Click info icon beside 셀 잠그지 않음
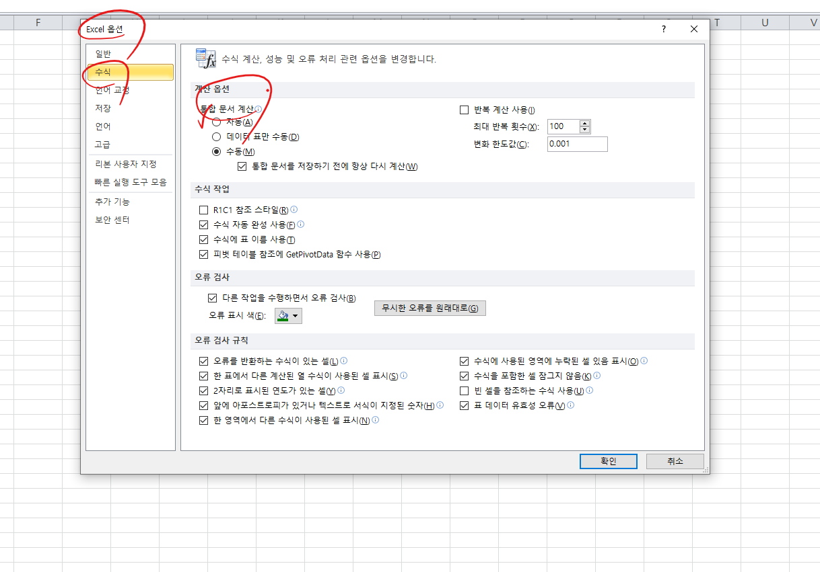Image resolution: width=820 pixels, height=572 pixels. point(596,376)
